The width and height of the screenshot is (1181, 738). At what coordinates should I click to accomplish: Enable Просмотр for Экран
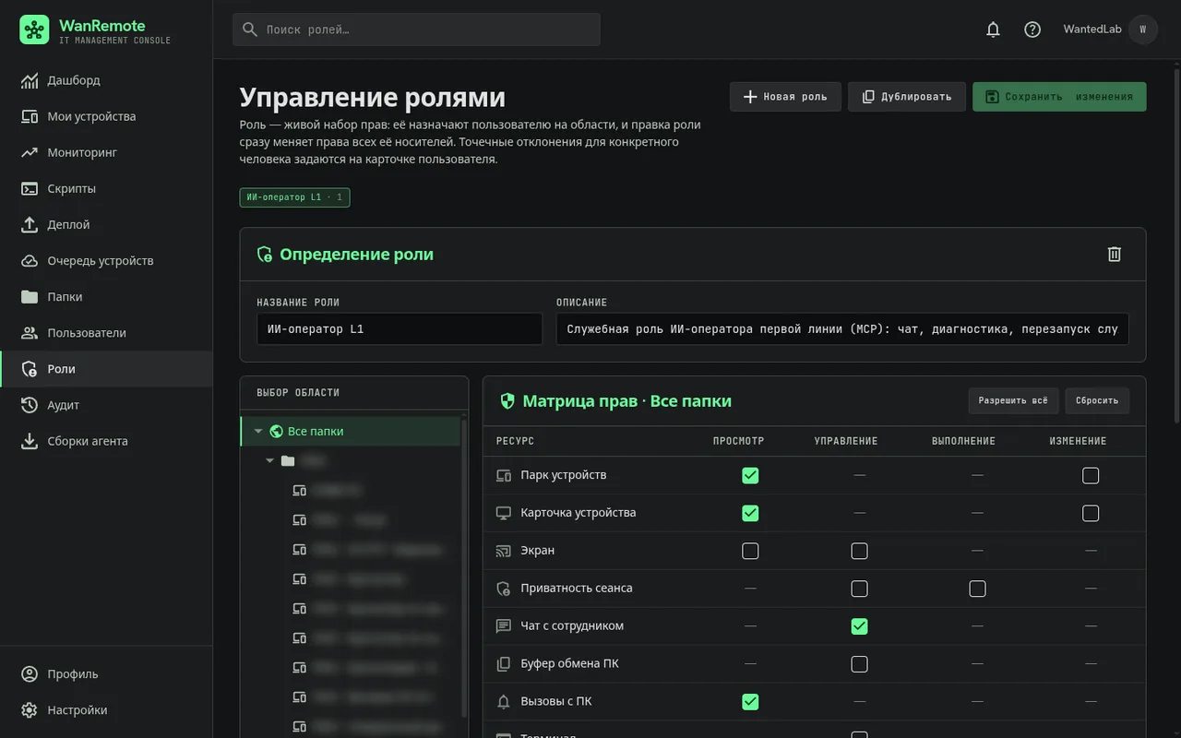750,551
